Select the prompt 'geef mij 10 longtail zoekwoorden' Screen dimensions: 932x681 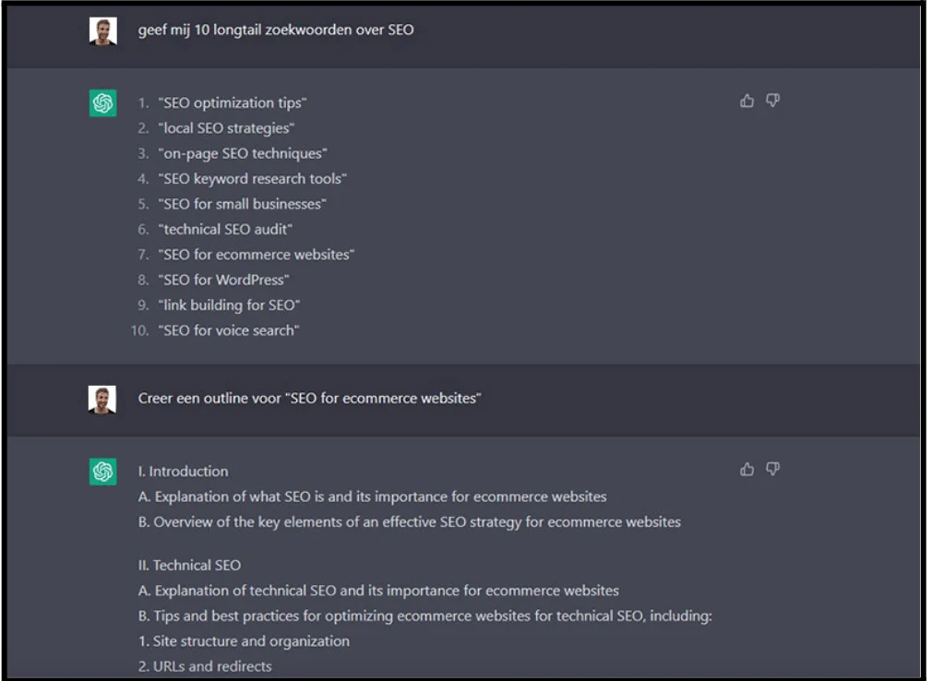tap(276, 30)
